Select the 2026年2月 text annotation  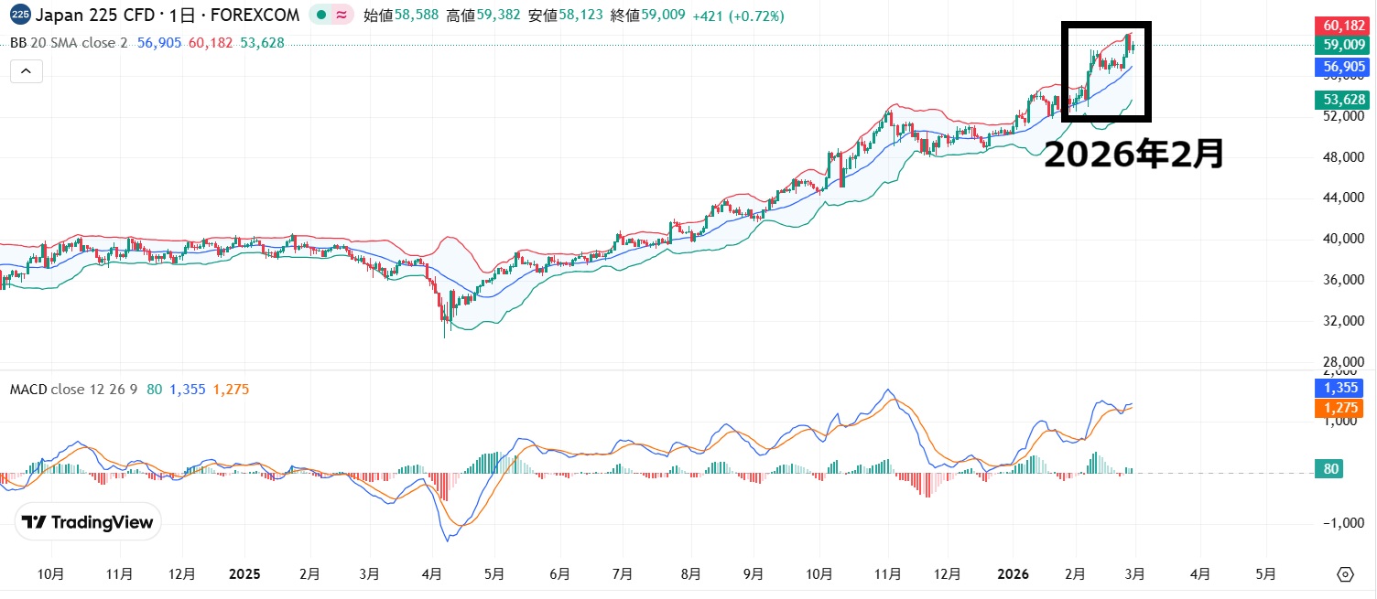click(x=1133, y=154)
